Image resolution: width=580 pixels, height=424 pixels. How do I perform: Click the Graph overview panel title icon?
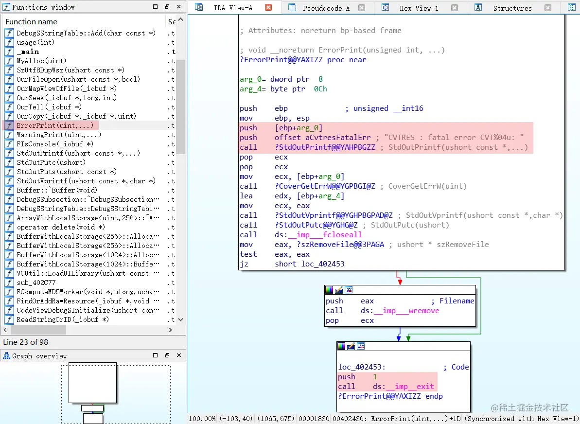pos(6,355)
